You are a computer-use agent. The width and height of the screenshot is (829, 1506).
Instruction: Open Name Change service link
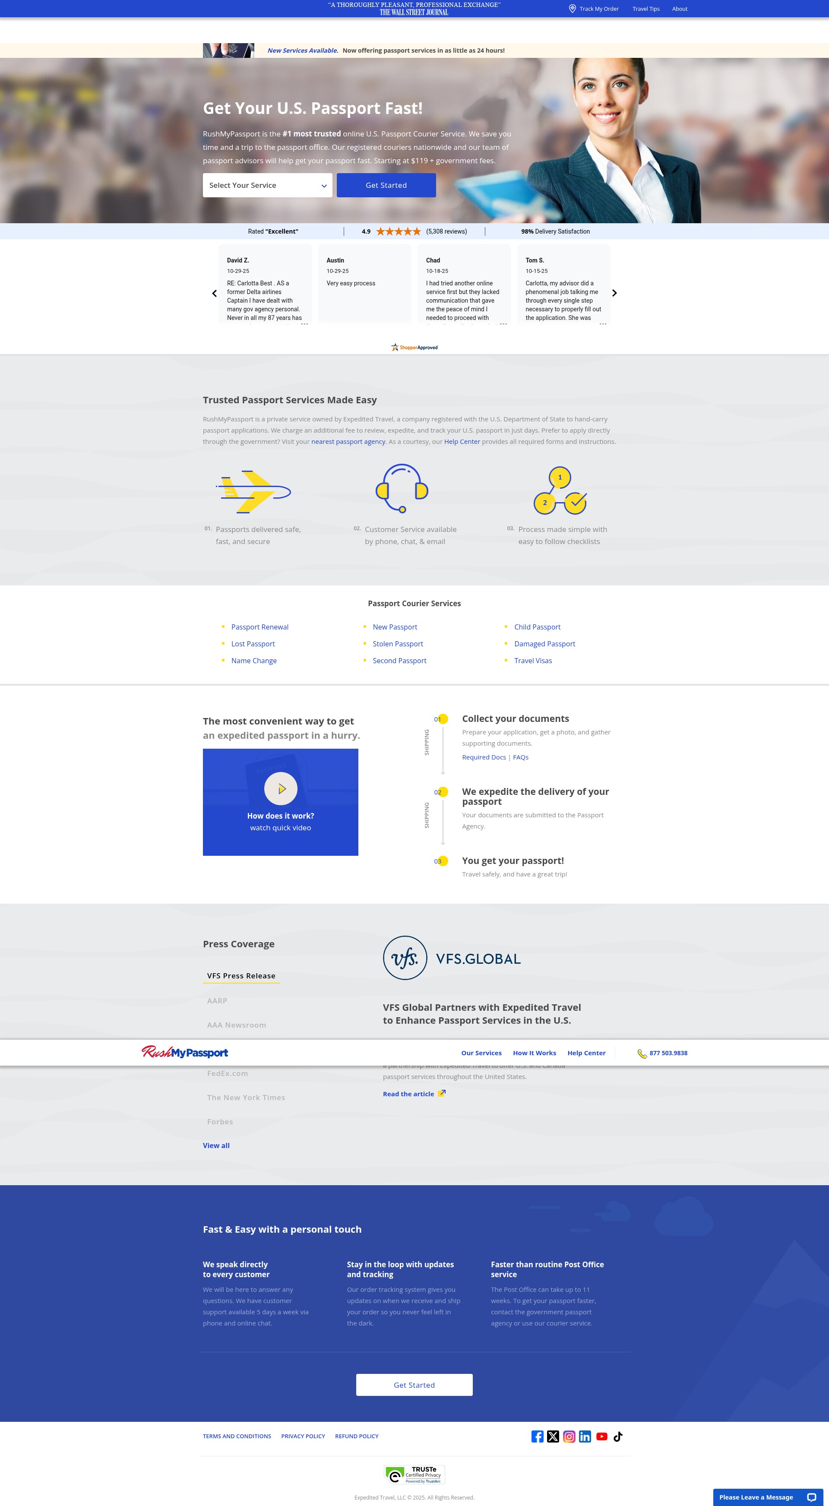point(254,661)
